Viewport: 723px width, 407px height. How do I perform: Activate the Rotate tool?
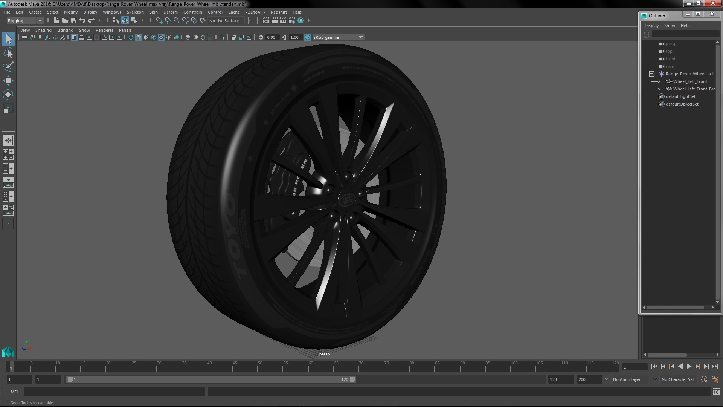8,95
